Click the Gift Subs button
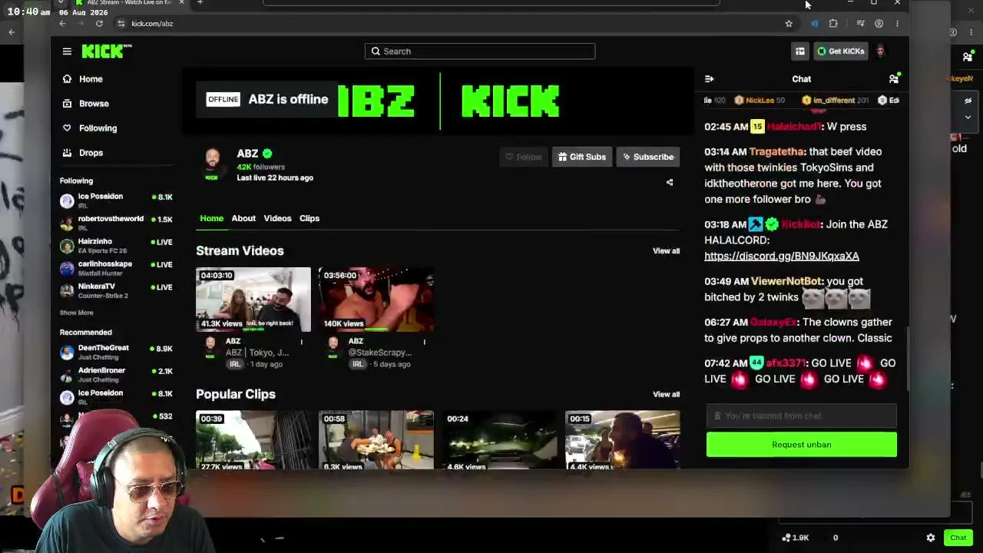The width and height of the screenshot is (983, 553). click(581, 157)
